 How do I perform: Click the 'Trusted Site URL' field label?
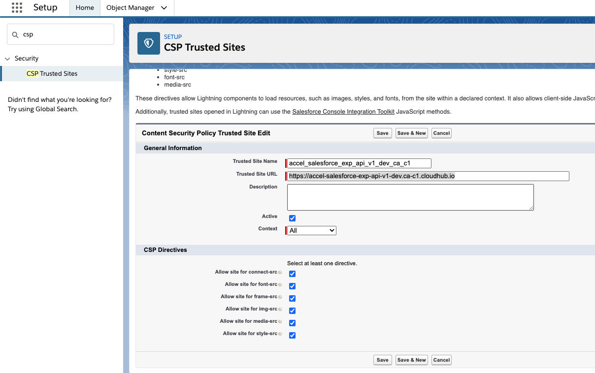click(257, 174)
